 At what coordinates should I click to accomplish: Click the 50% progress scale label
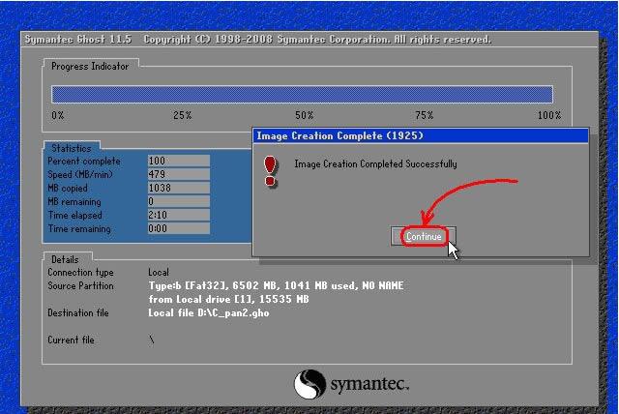[305, 115]
